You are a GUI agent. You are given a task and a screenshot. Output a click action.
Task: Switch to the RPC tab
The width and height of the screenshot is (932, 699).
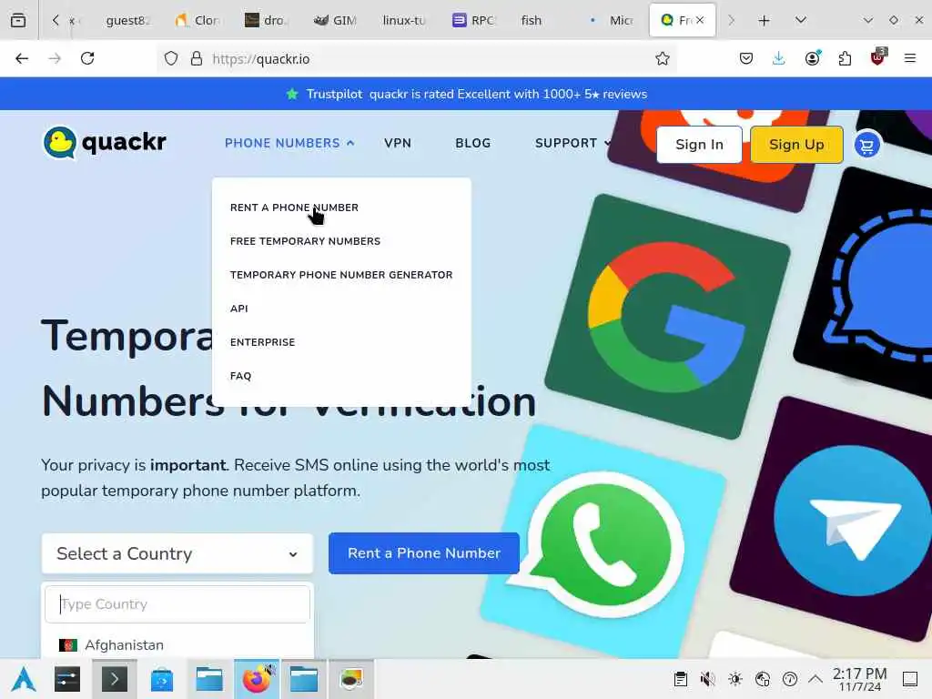473,20
